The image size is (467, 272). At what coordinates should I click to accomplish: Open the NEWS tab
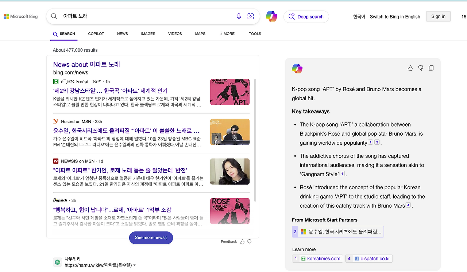click(123, 34)
